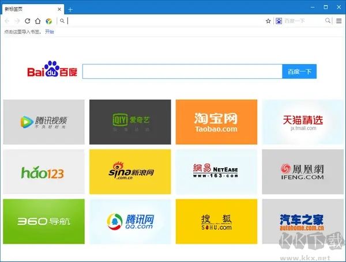This screenshot has height=262, width=346.
Task: Click the 百度一下 toolbar search field
Action: (x=303, y=21)
